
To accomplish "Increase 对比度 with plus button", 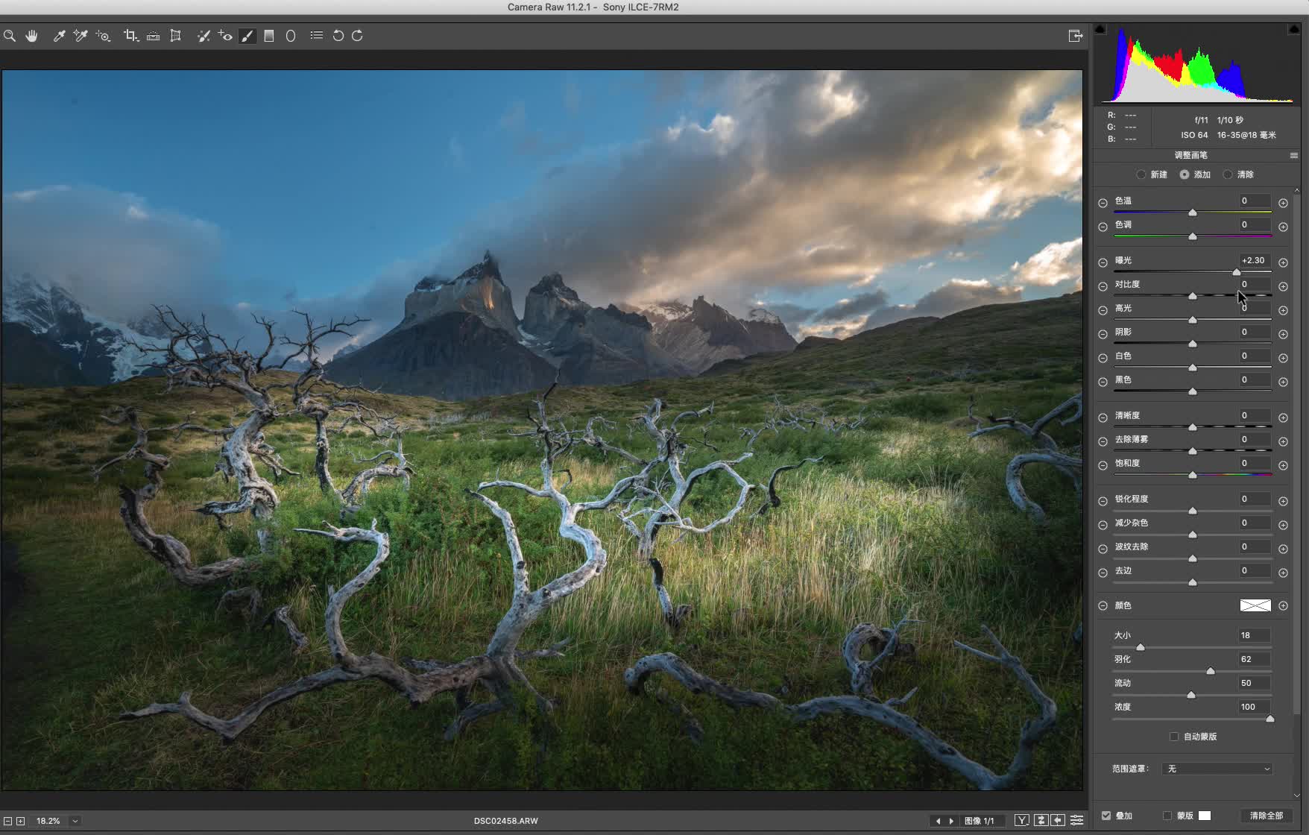I will [1283, 286].
